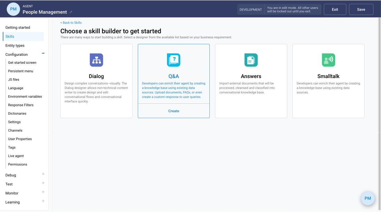This screenshot has width=381, height=212.
Task: Expand the Learning section
Action: click(x=43, y=201)
